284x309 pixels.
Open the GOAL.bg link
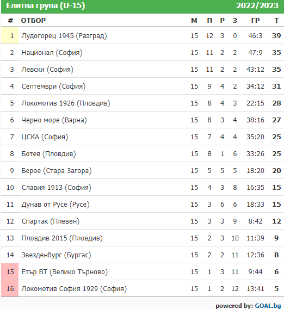coord(268,305)
